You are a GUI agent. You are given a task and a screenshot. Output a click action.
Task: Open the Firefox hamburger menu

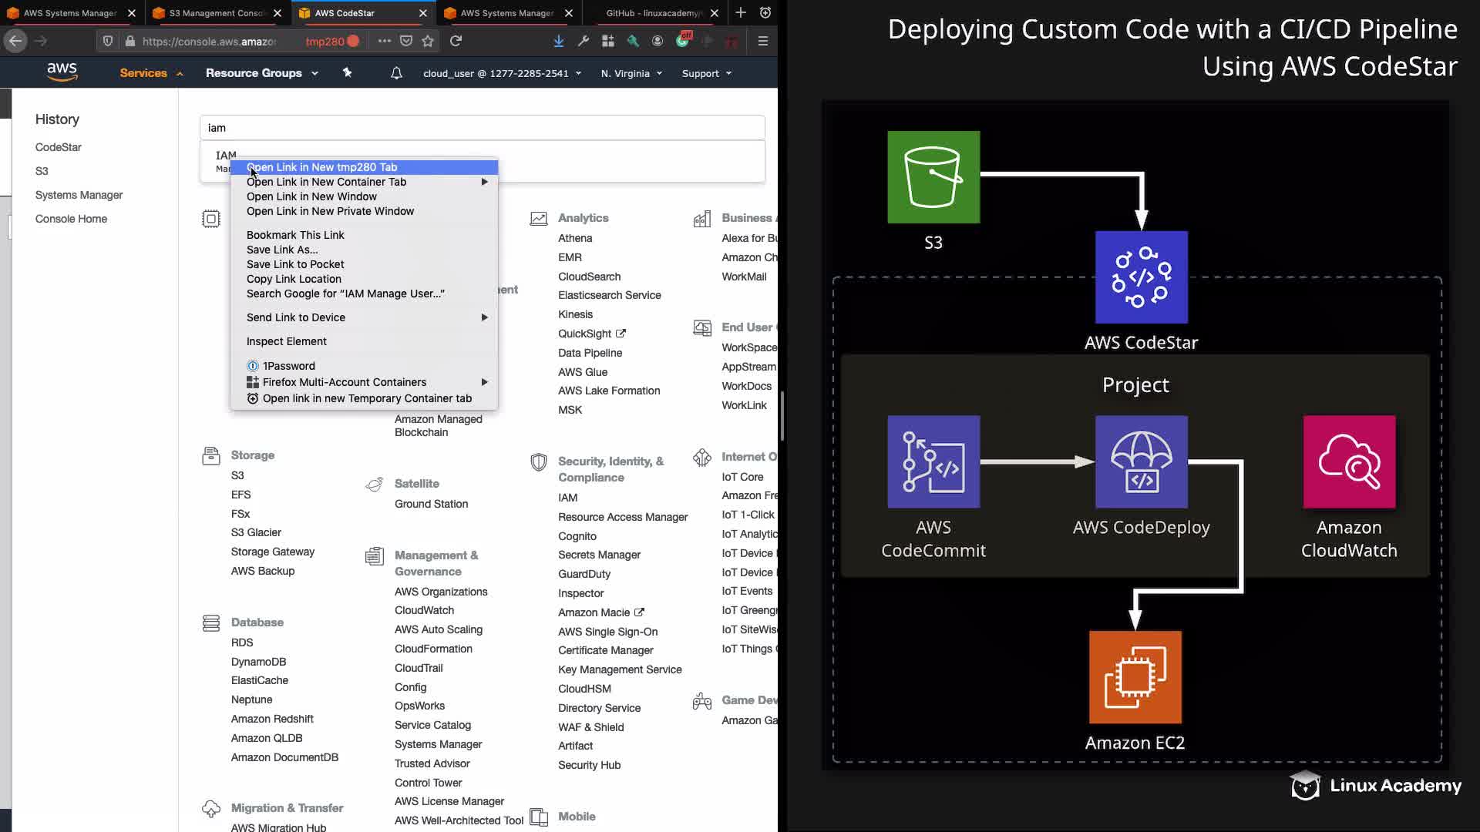[x=762, y=41]
